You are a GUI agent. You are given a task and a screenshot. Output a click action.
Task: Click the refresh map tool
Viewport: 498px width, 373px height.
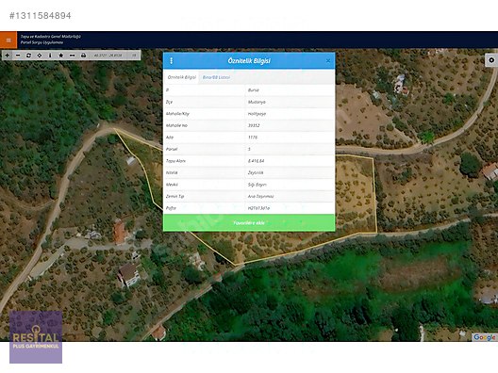(28, 56)
